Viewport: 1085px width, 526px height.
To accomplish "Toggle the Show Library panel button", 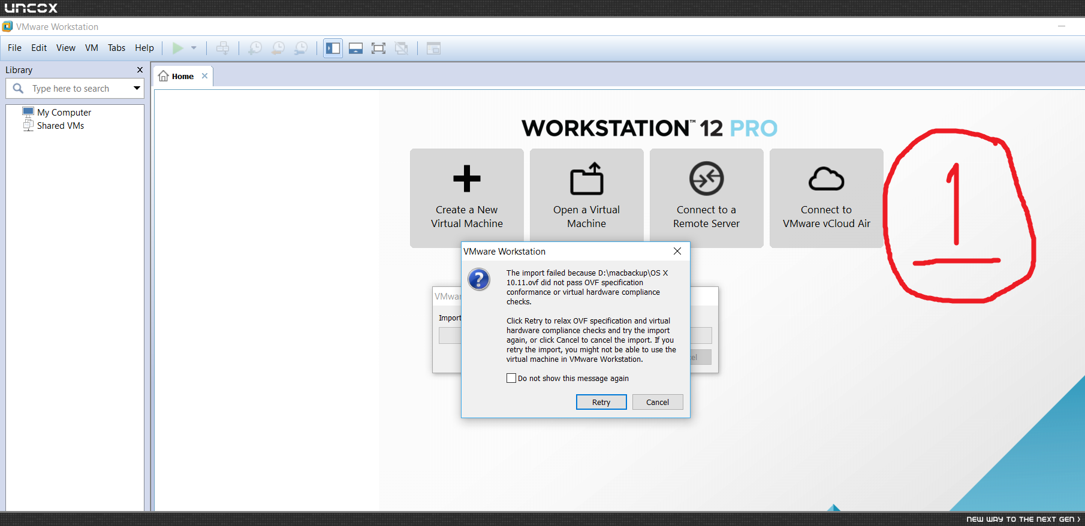I will click(x=333, y=48).
